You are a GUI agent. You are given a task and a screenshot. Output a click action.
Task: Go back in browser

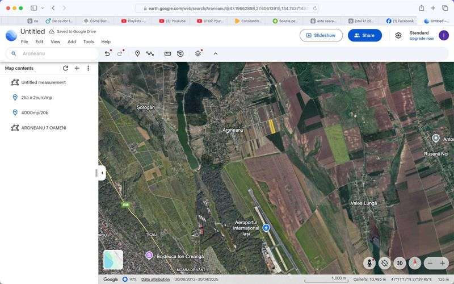point(53,8)
